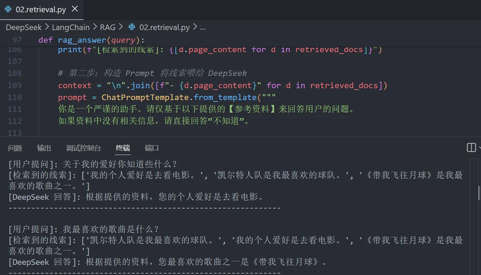
Task: Click line number 109 in the gutter
Action: 15,85
